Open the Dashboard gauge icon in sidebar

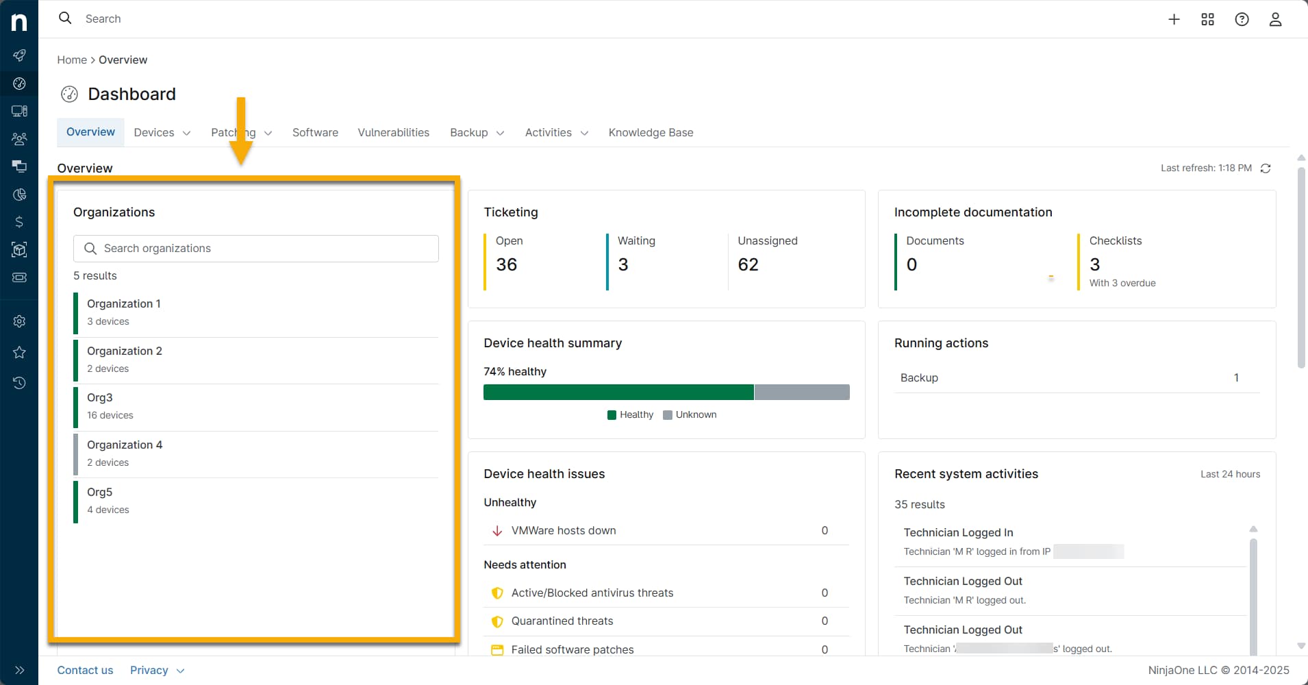[20, 84]
